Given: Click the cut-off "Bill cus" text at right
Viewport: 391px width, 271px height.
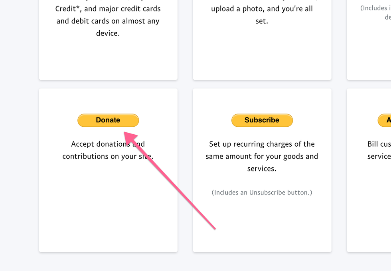Looking at the screenshot, I should coord(379,144).
